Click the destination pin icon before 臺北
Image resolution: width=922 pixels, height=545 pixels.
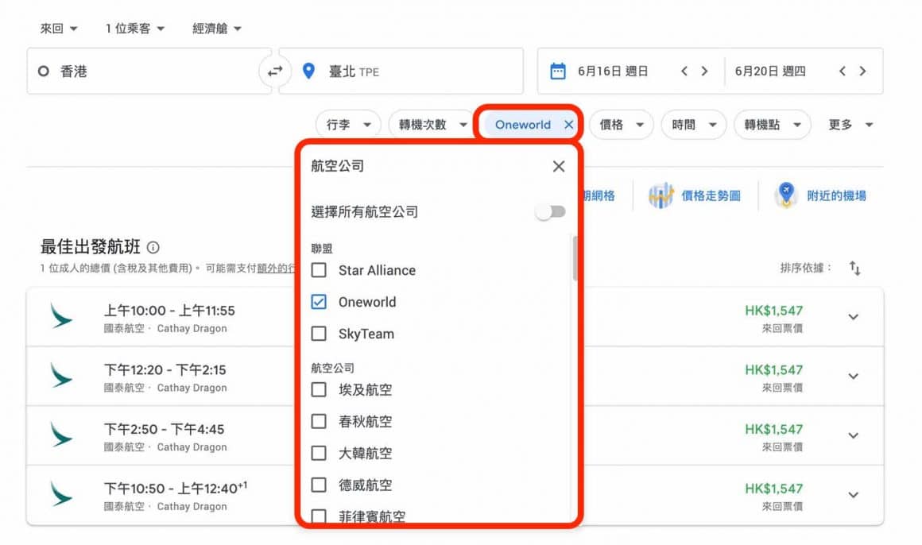(x=308, y=72)
